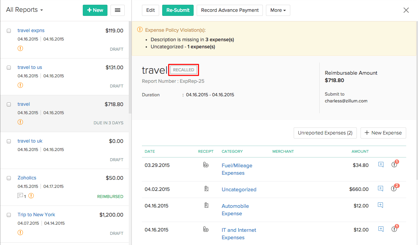
Task: Click warning icon on travel expns report
Action: [20, 48]
